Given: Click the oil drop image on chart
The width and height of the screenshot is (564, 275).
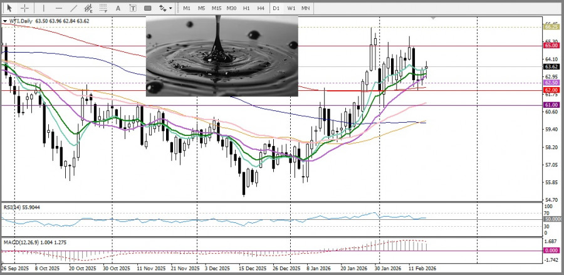Looking at the screenshot, I should tap(222, 56).
